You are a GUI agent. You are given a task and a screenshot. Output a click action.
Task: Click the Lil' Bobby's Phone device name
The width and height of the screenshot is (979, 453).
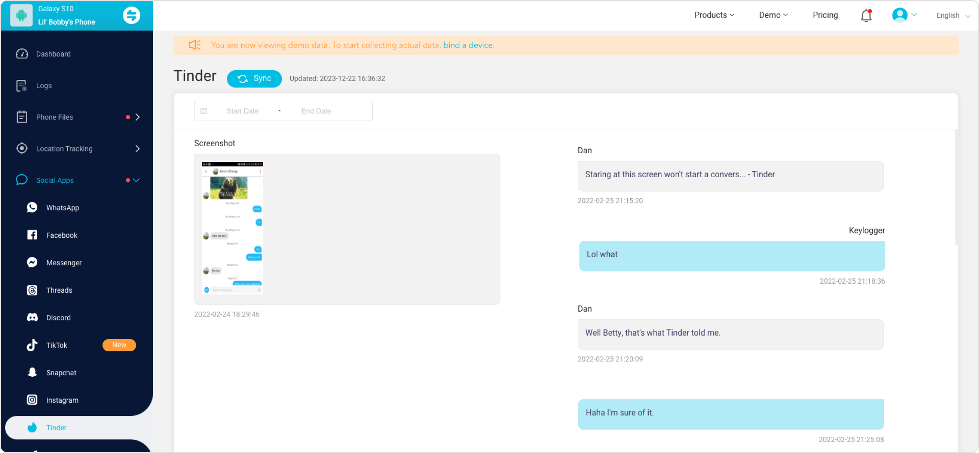point(66,22)
